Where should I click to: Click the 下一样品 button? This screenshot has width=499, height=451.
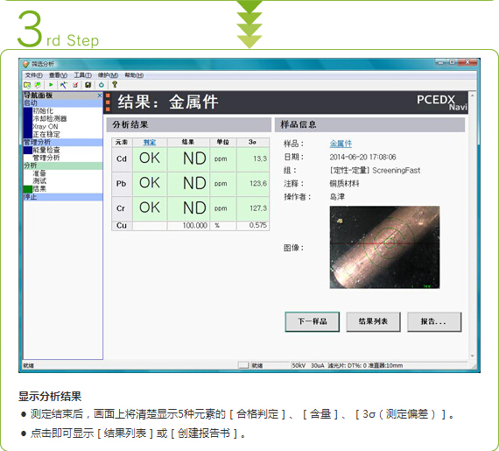(313, 321)
